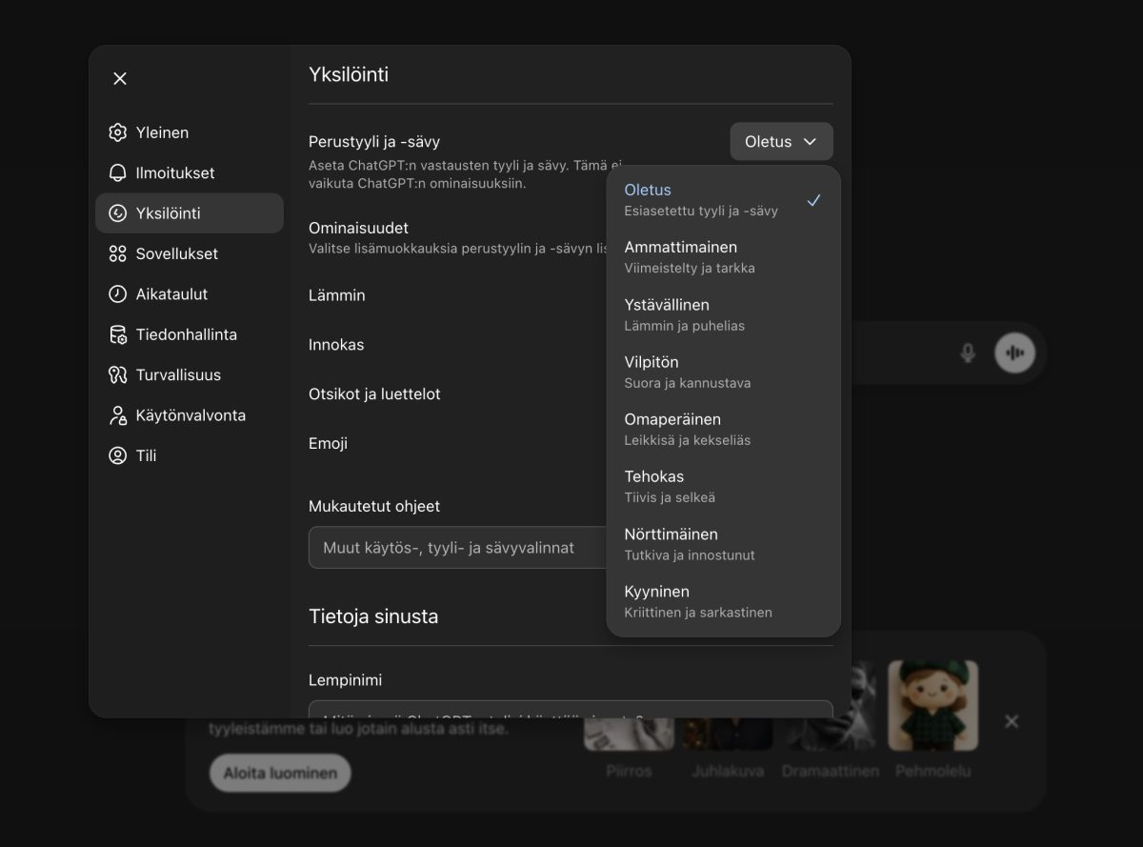The width and height of the screenshot is (1143, 847).
Task: Click the Yksilöinti personalization icon
Action: coord(118,212)
